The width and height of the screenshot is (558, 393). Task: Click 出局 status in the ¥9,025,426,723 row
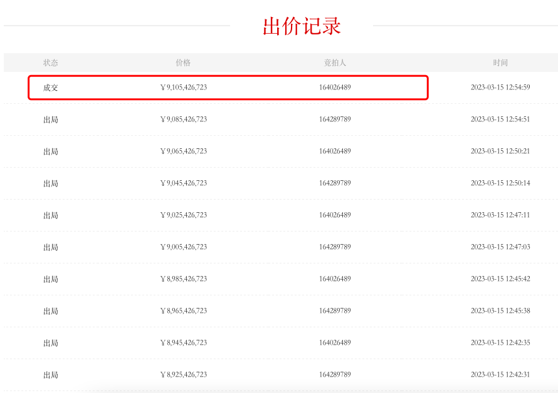click(51, 215)
